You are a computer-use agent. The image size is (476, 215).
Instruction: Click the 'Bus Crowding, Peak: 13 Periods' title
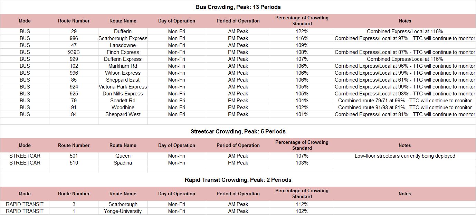[238, 7]
